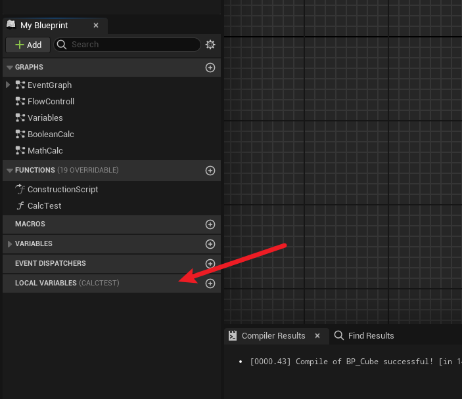The width and height of the screenshot is (462, 399).
Task: Focus the My Blueprint search field
Action: click(x=131, y=45)
